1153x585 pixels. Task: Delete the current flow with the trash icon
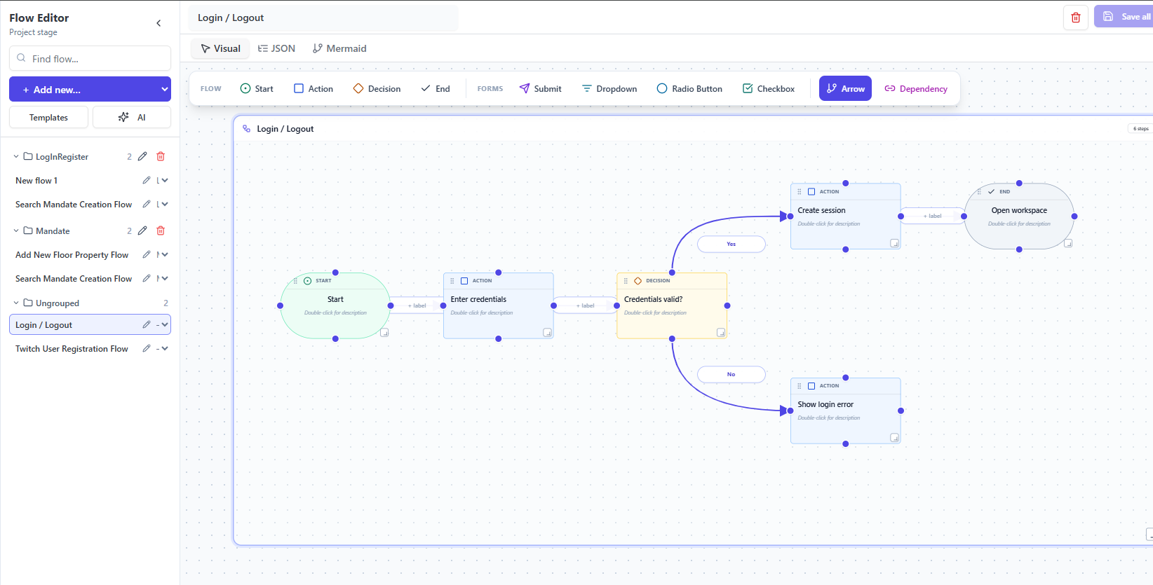(x=1076, y=18)
